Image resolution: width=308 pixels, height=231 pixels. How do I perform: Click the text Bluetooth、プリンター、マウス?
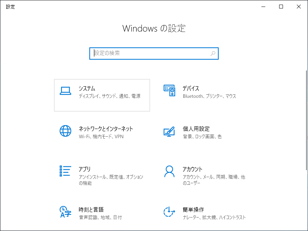(x=209, y=96)
